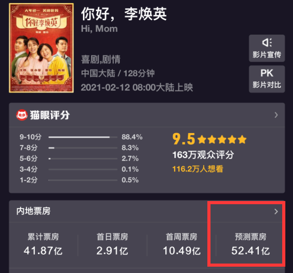
Task: Click the 内地票房 header title
Action: (x=33, y=211)
